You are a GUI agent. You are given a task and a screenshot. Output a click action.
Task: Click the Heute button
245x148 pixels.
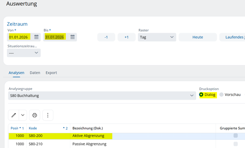point(198,37)
